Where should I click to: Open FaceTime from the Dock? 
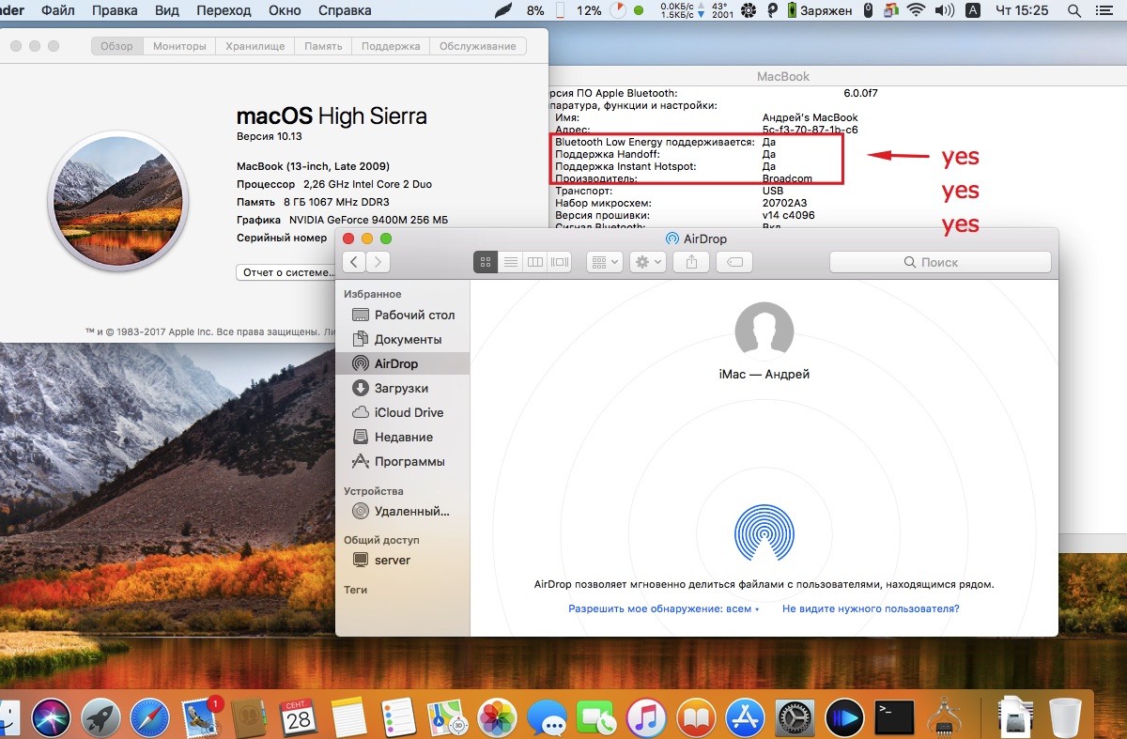point(596,719)
